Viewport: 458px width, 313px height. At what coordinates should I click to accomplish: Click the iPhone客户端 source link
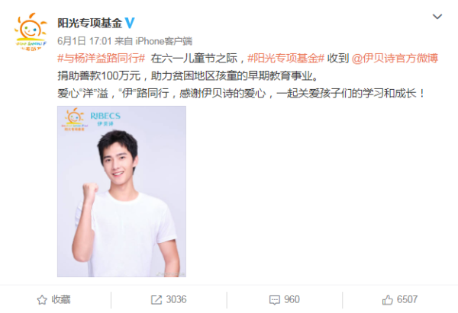[x=164, y=41]
